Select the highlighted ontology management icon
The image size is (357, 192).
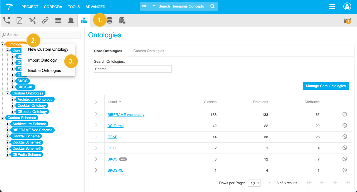(x=84, y=20)
